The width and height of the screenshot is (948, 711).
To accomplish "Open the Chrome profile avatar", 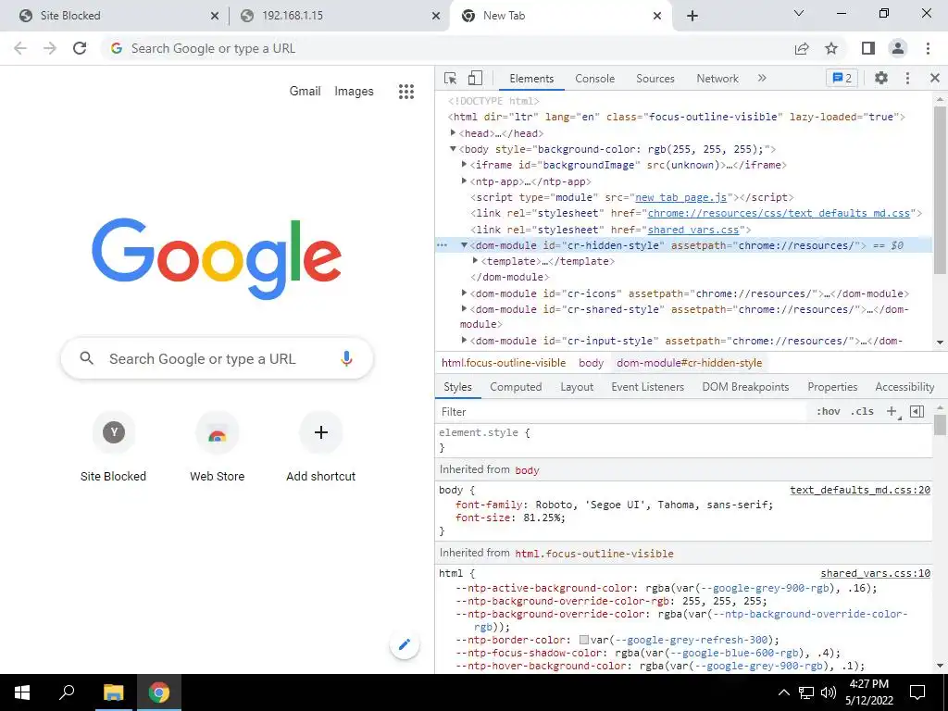I will (898, 48).
